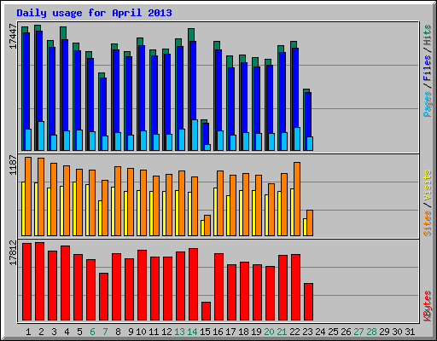Click day 31 on the date axis

[x=410, y=332]
